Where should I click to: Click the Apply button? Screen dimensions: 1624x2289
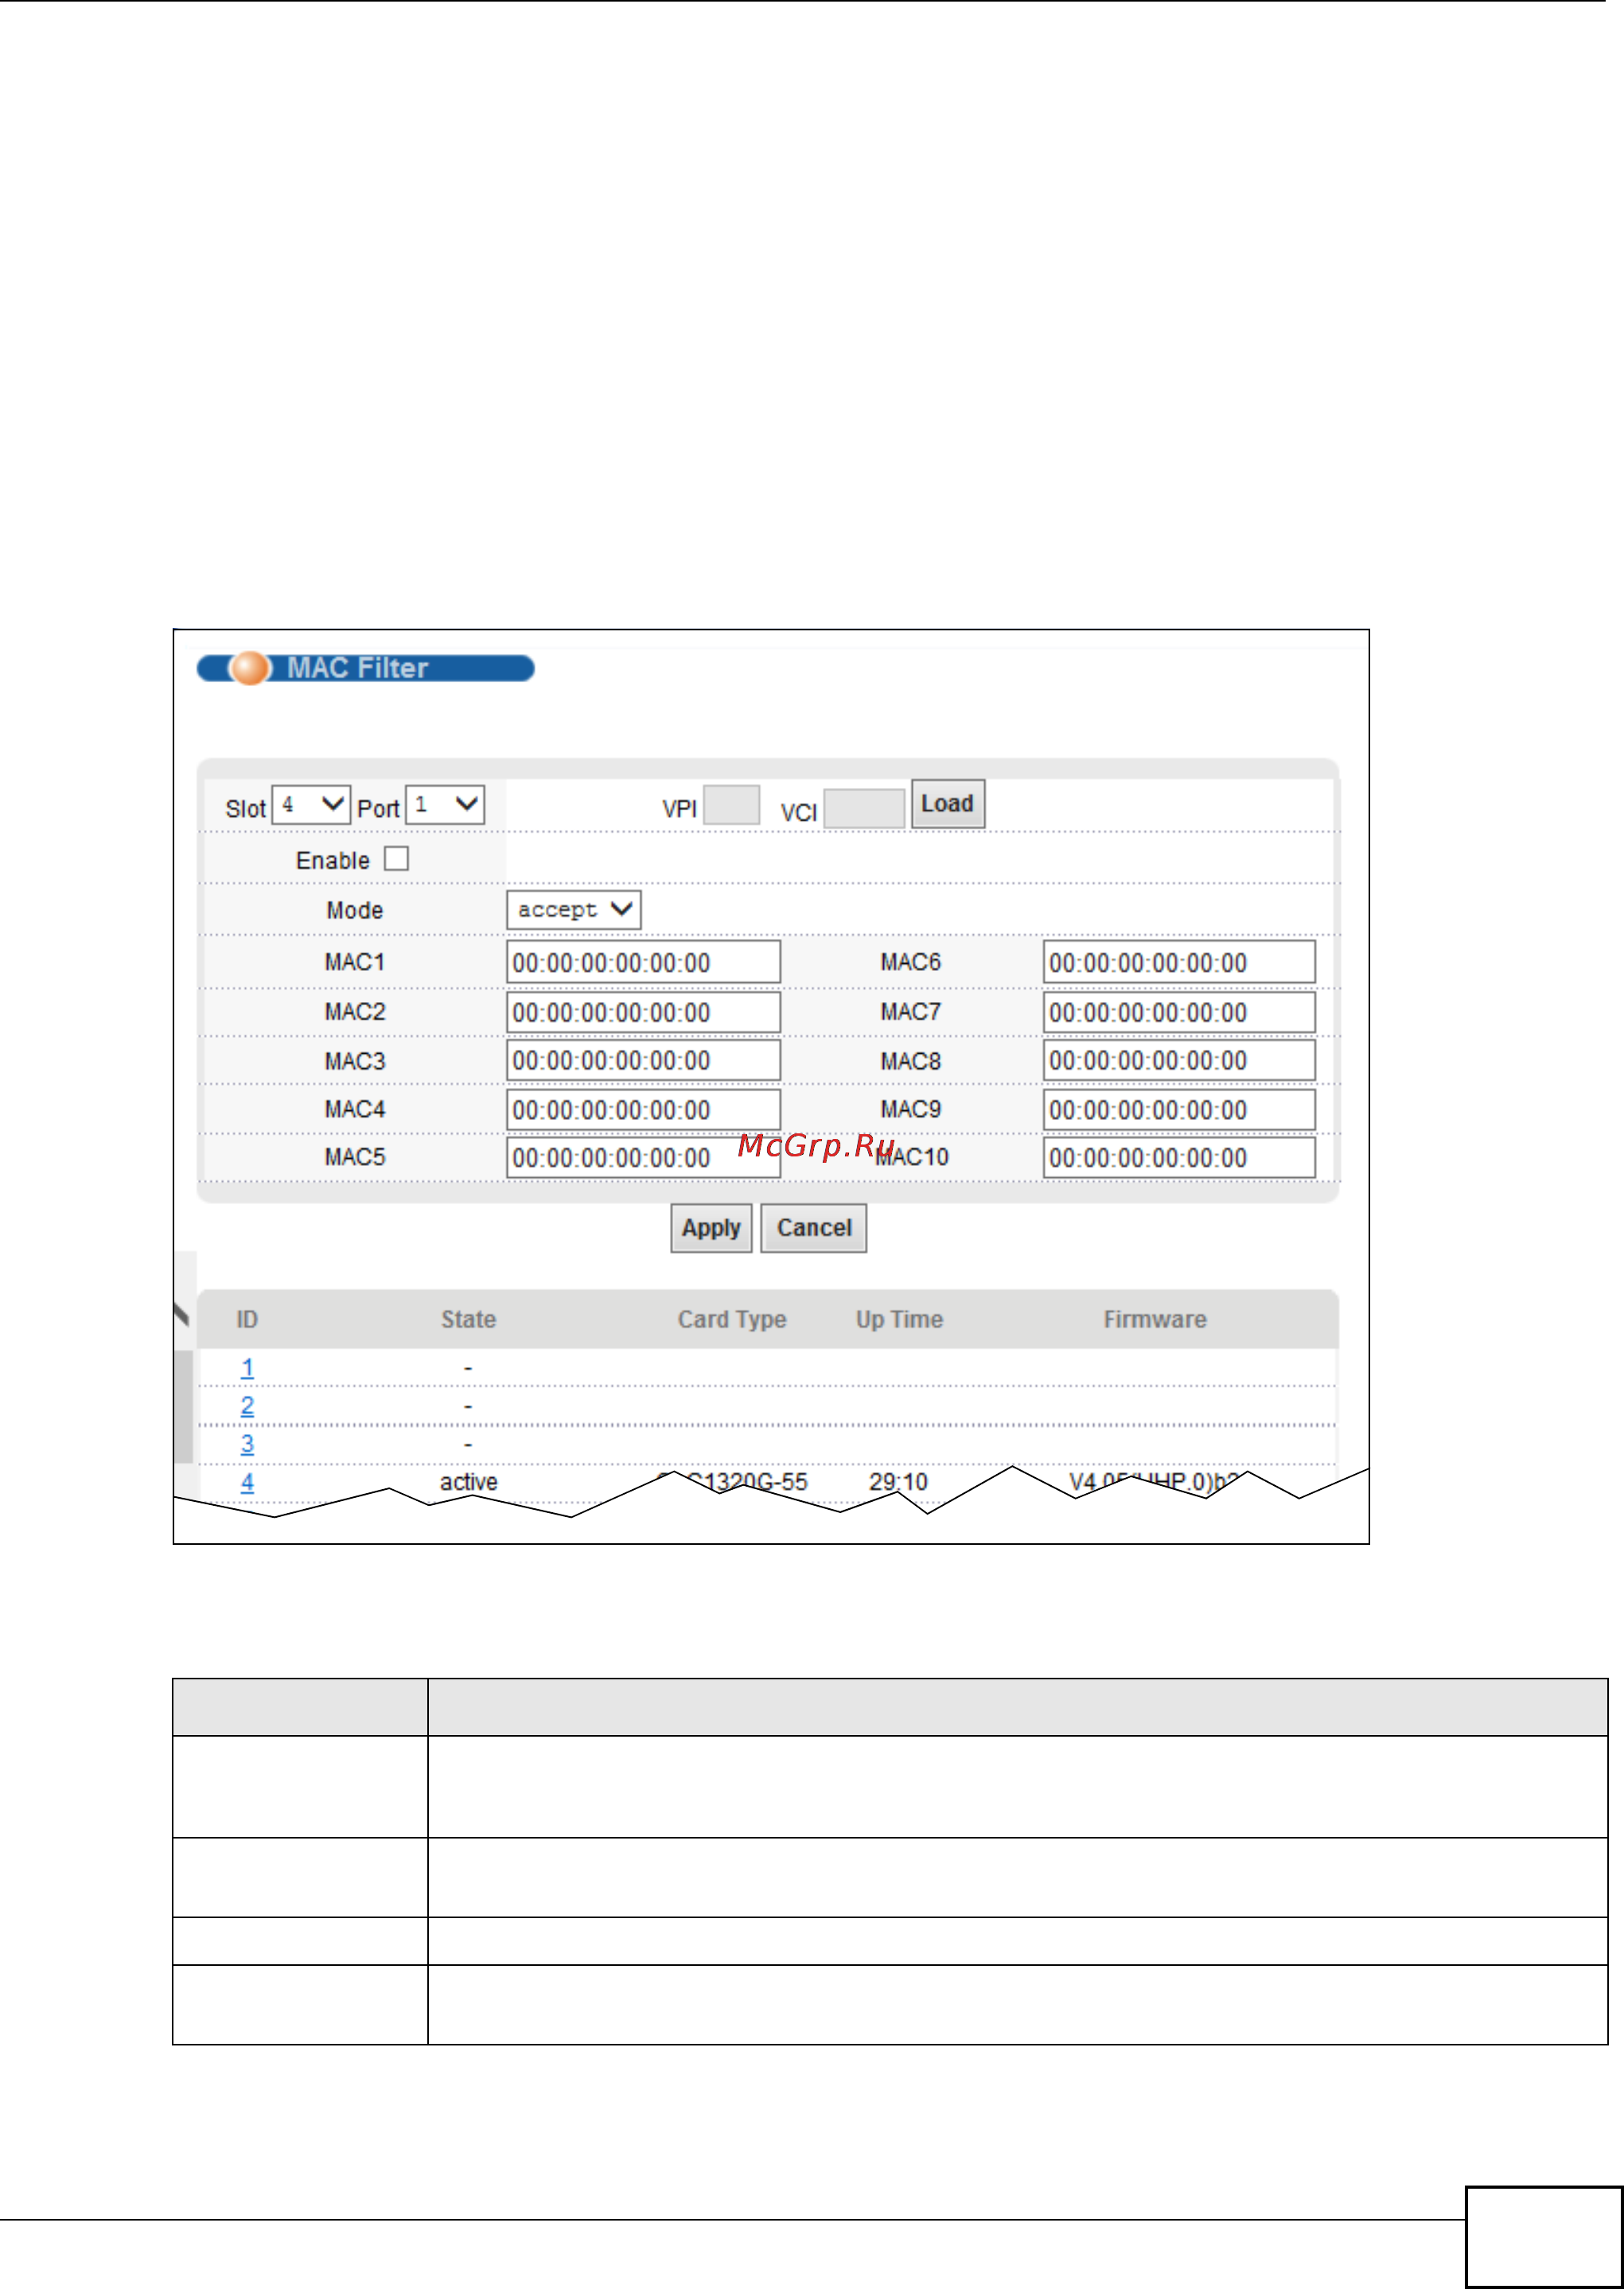(x=711, y=1228)
